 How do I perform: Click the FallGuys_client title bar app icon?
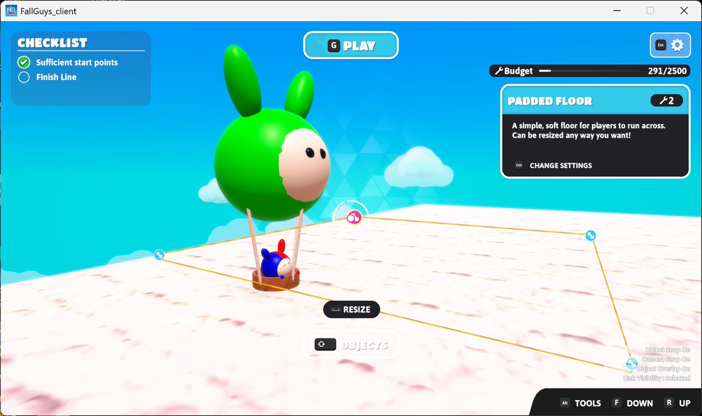pos(12,11)
